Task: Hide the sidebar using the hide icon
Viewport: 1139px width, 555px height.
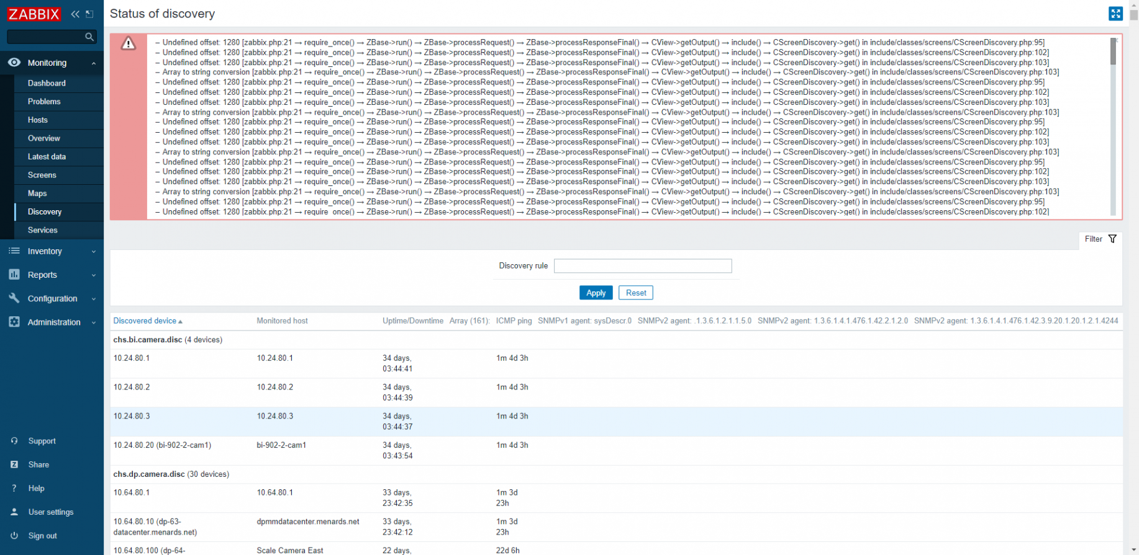Action: [x=90, y=14]
